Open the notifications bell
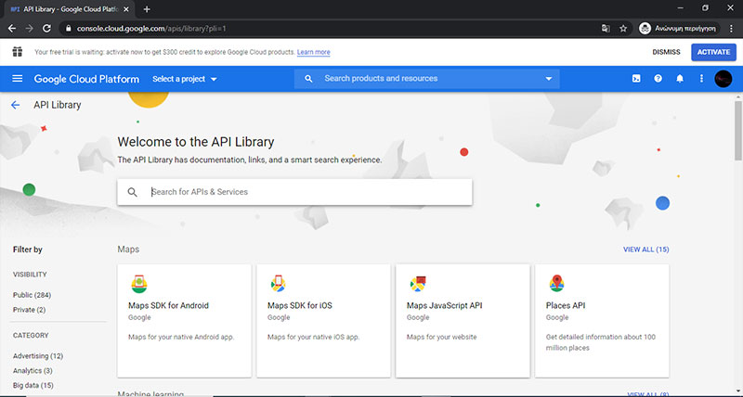Image resolution: width=743 pixels, height=397 pixels. coord(680,79)
